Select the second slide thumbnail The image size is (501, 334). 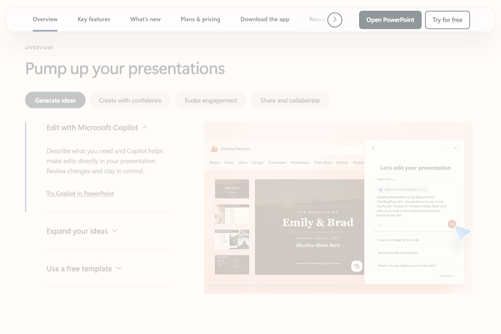(x=232, y=214)
